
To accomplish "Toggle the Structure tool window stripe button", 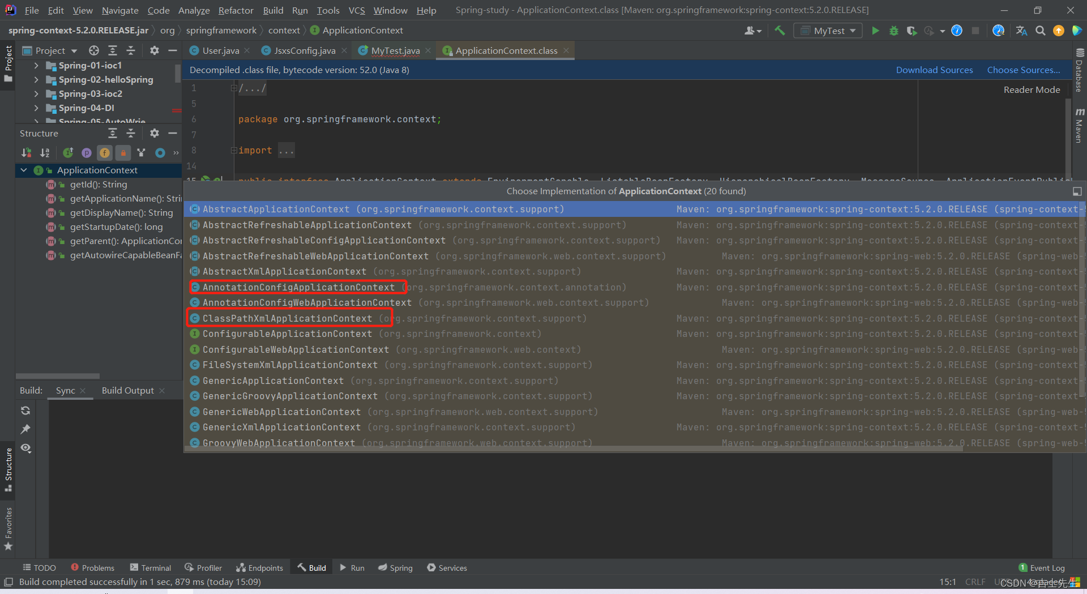I will tap(8, 469).
